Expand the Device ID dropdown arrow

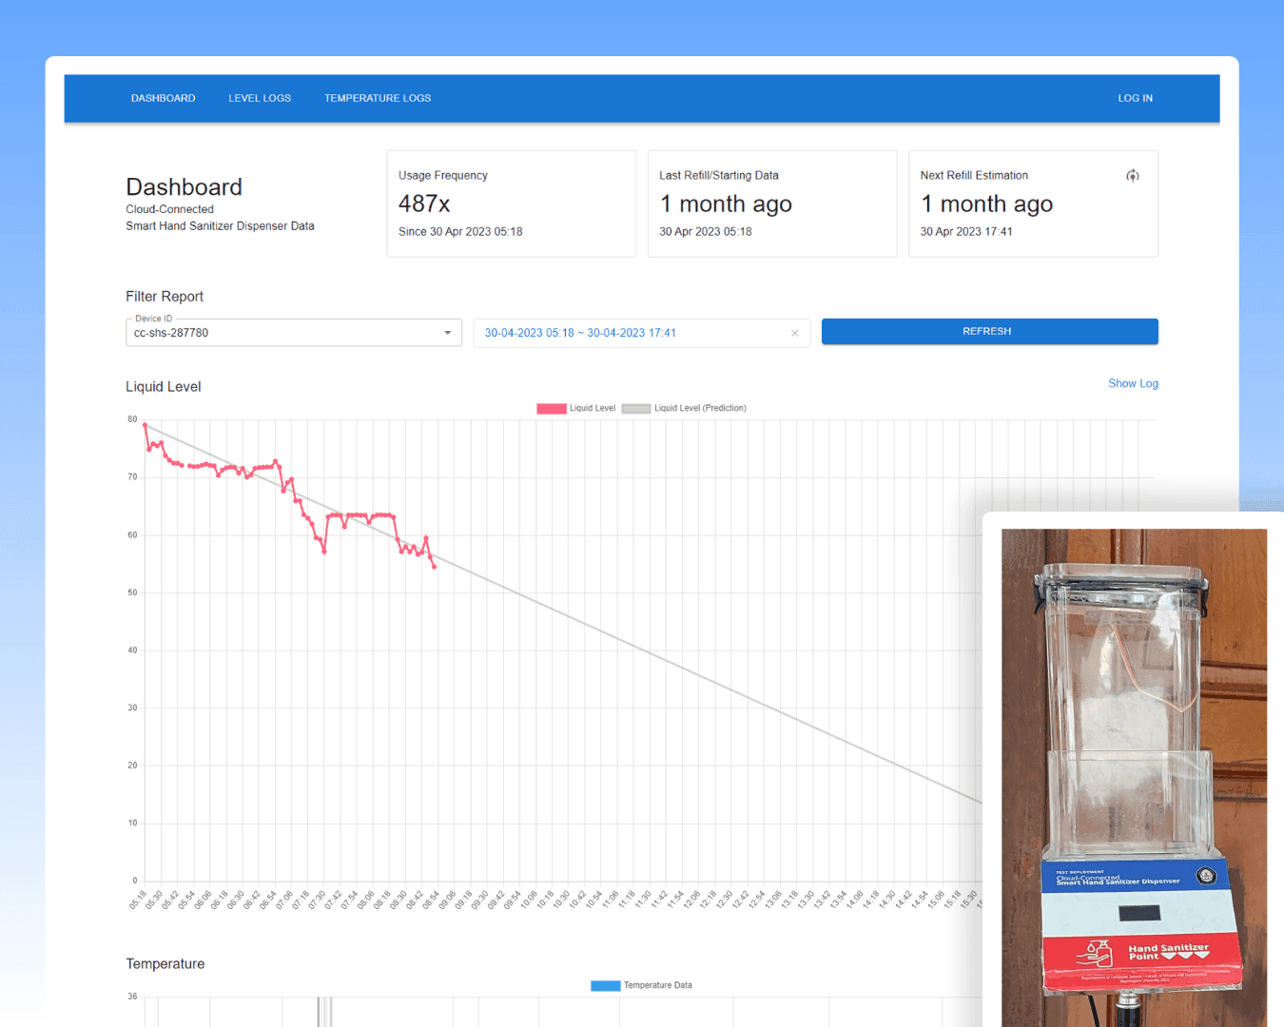click(x=447, y=333)
